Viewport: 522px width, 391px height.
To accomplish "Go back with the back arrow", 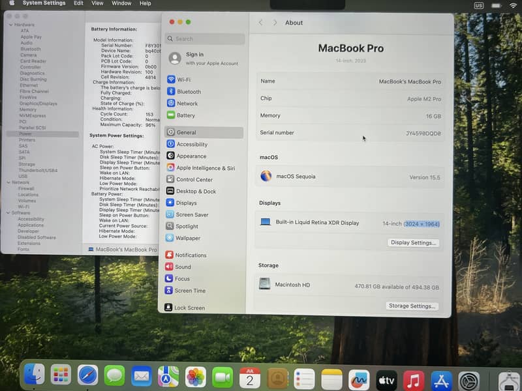I will pos(260,22).
